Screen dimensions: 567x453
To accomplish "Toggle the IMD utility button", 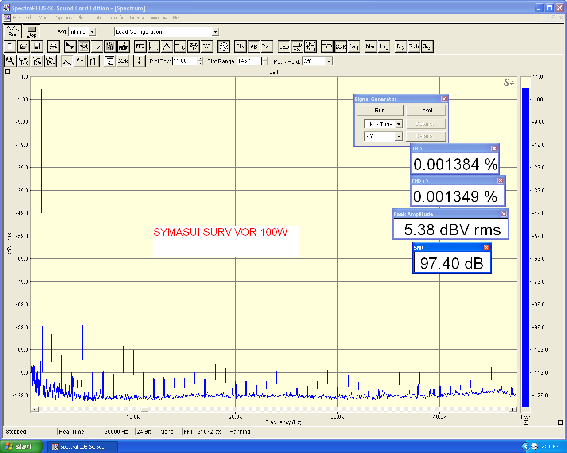I will coord(327,46).
